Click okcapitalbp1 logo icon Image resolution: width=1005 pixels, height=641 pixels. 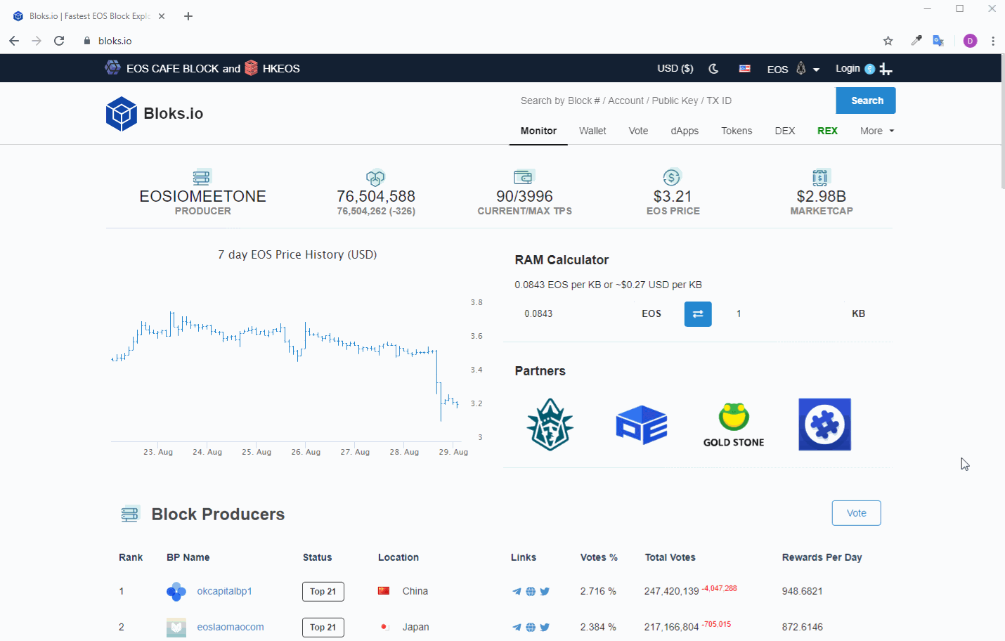point(176,592)
